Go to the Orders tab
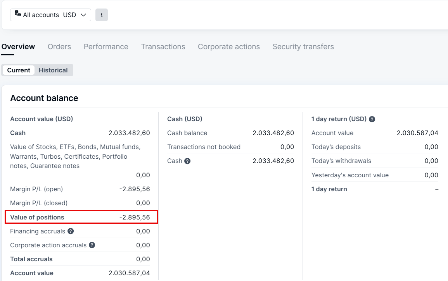 (59, 46)
